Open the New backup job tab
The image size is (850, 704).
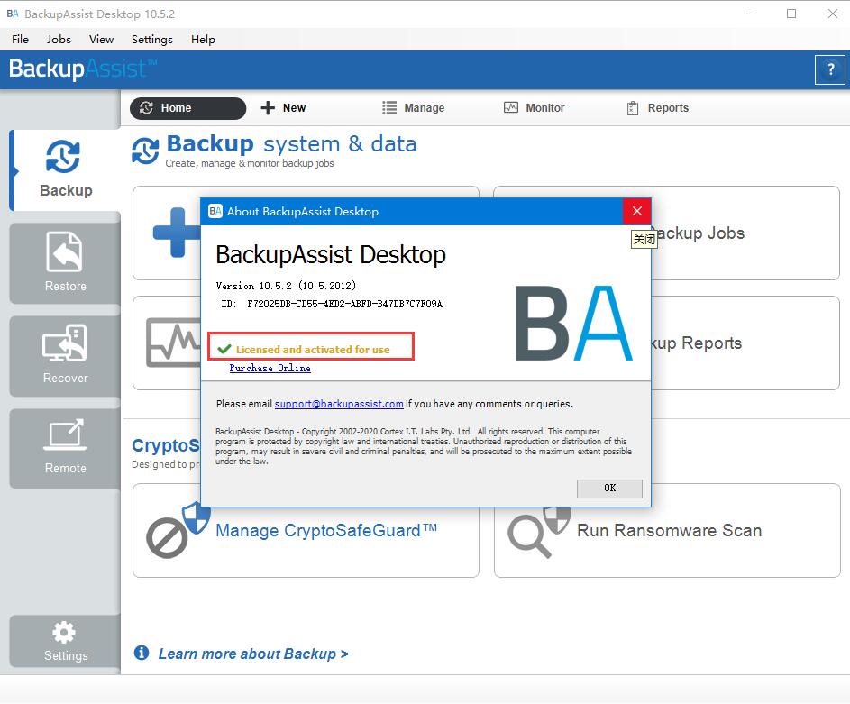(x=283, y=108)
